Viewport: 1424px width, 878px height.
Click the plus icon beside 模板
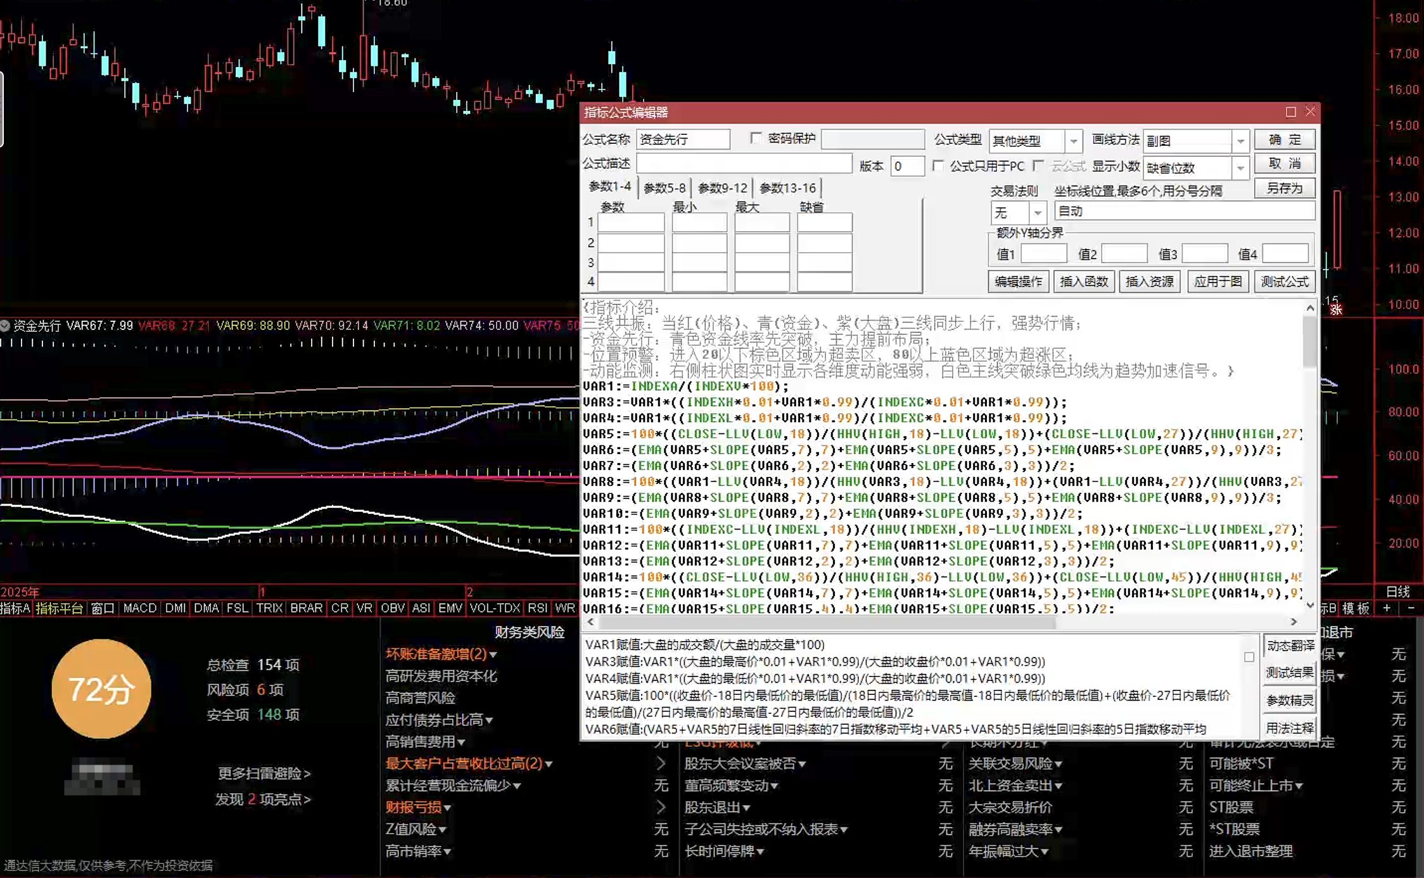click(1387, 608)
